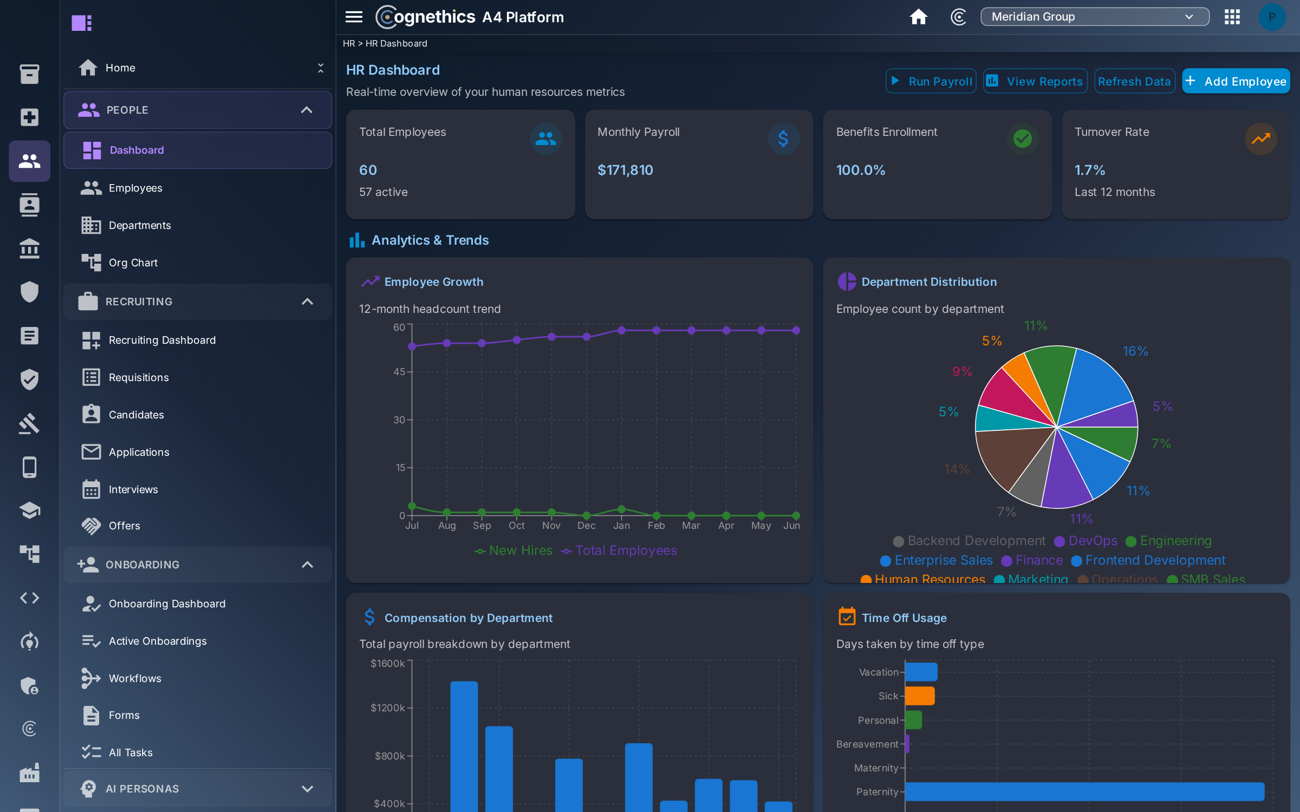Open the apps grid icon
This screenshot has width=1300, height=812.
[x=1232, y=17]
